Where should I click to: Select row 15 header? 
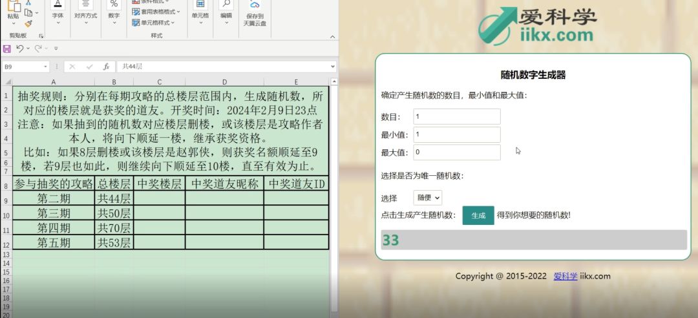(x=6, y=272)
